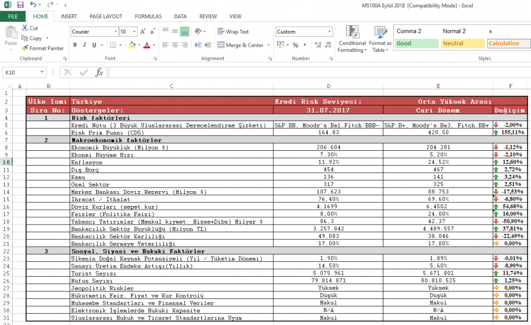Change text orientation
This screenshot has width=531, height=325.
pos(199,31)
